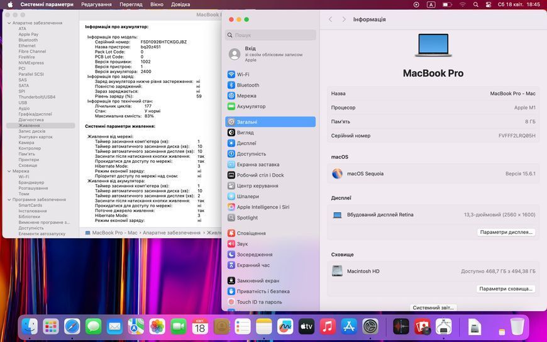Image resolution: width=547 pixels, height=342 pixels.
Task: Collapse Мережа tree section in system report
Action: pos(9,172)
